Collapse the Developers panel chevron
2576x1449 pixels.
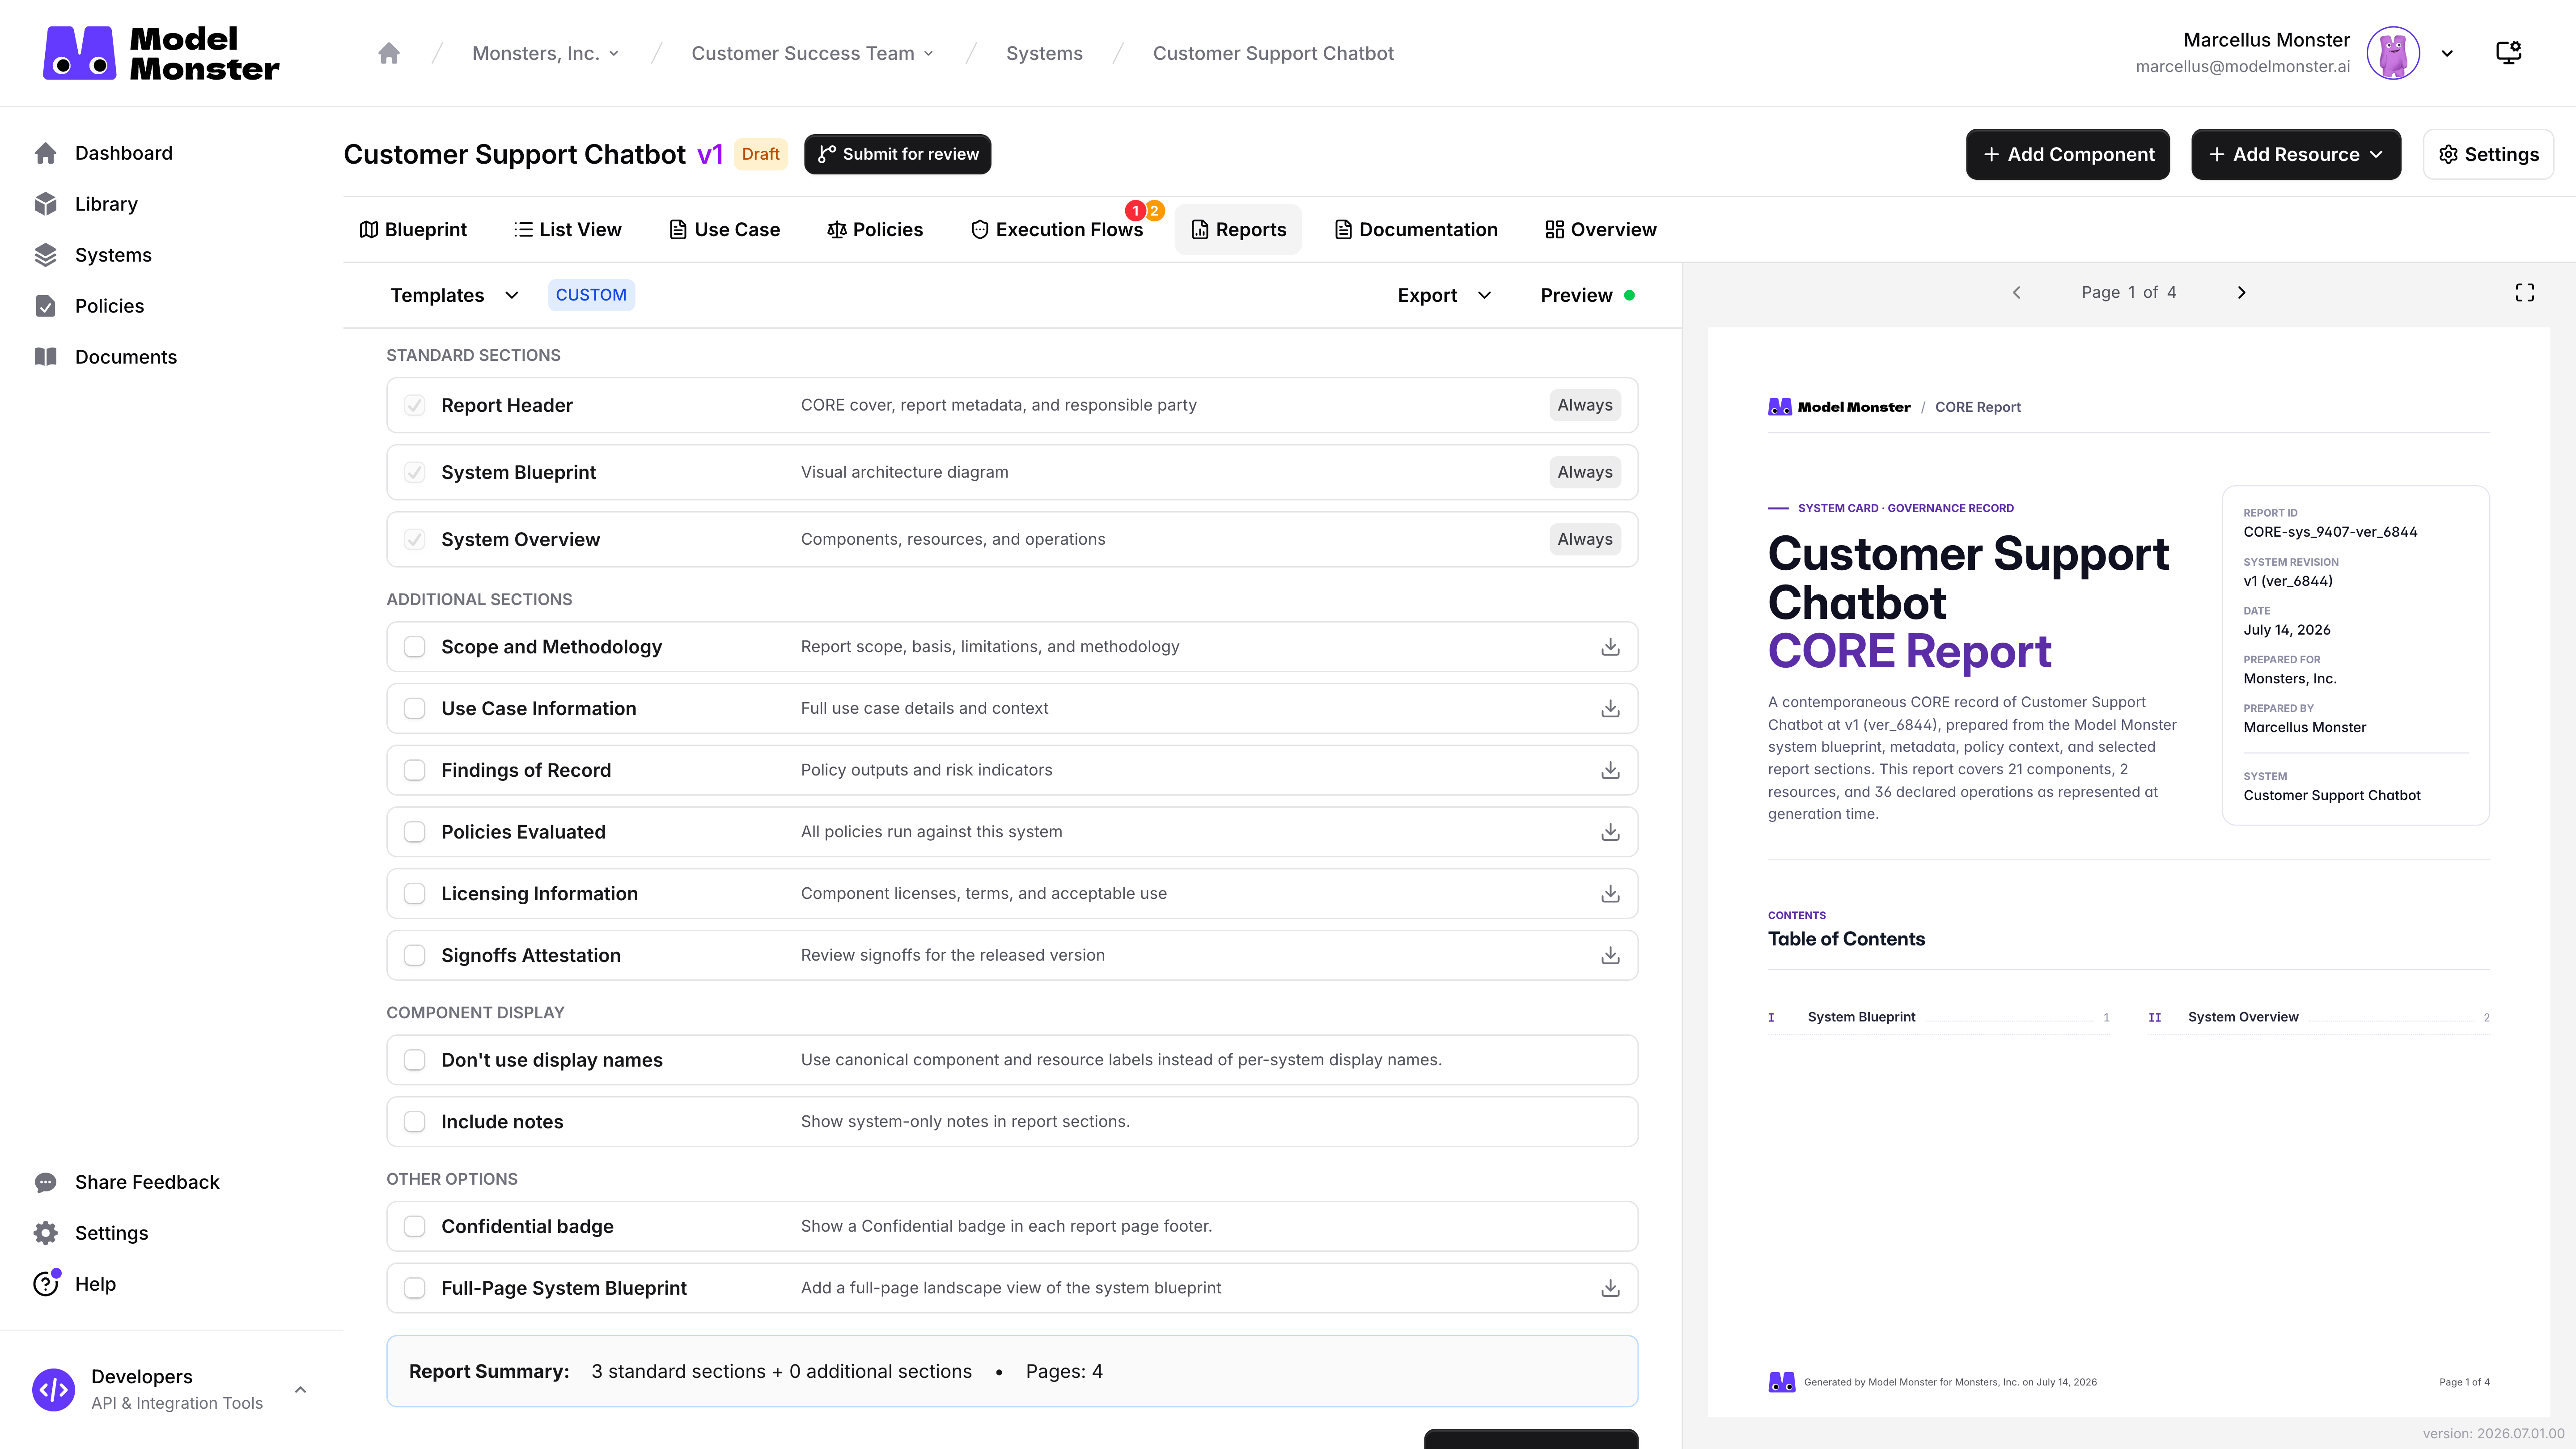pos(300,1390)
